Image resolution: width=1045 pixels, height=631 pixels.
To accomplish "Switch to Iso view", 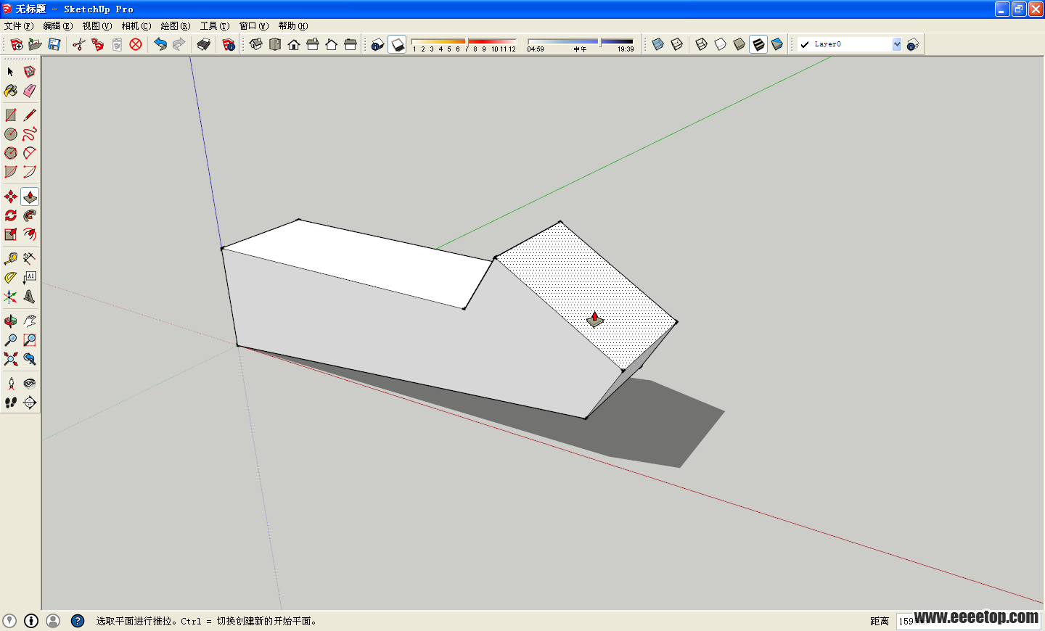I will [256, 44].
